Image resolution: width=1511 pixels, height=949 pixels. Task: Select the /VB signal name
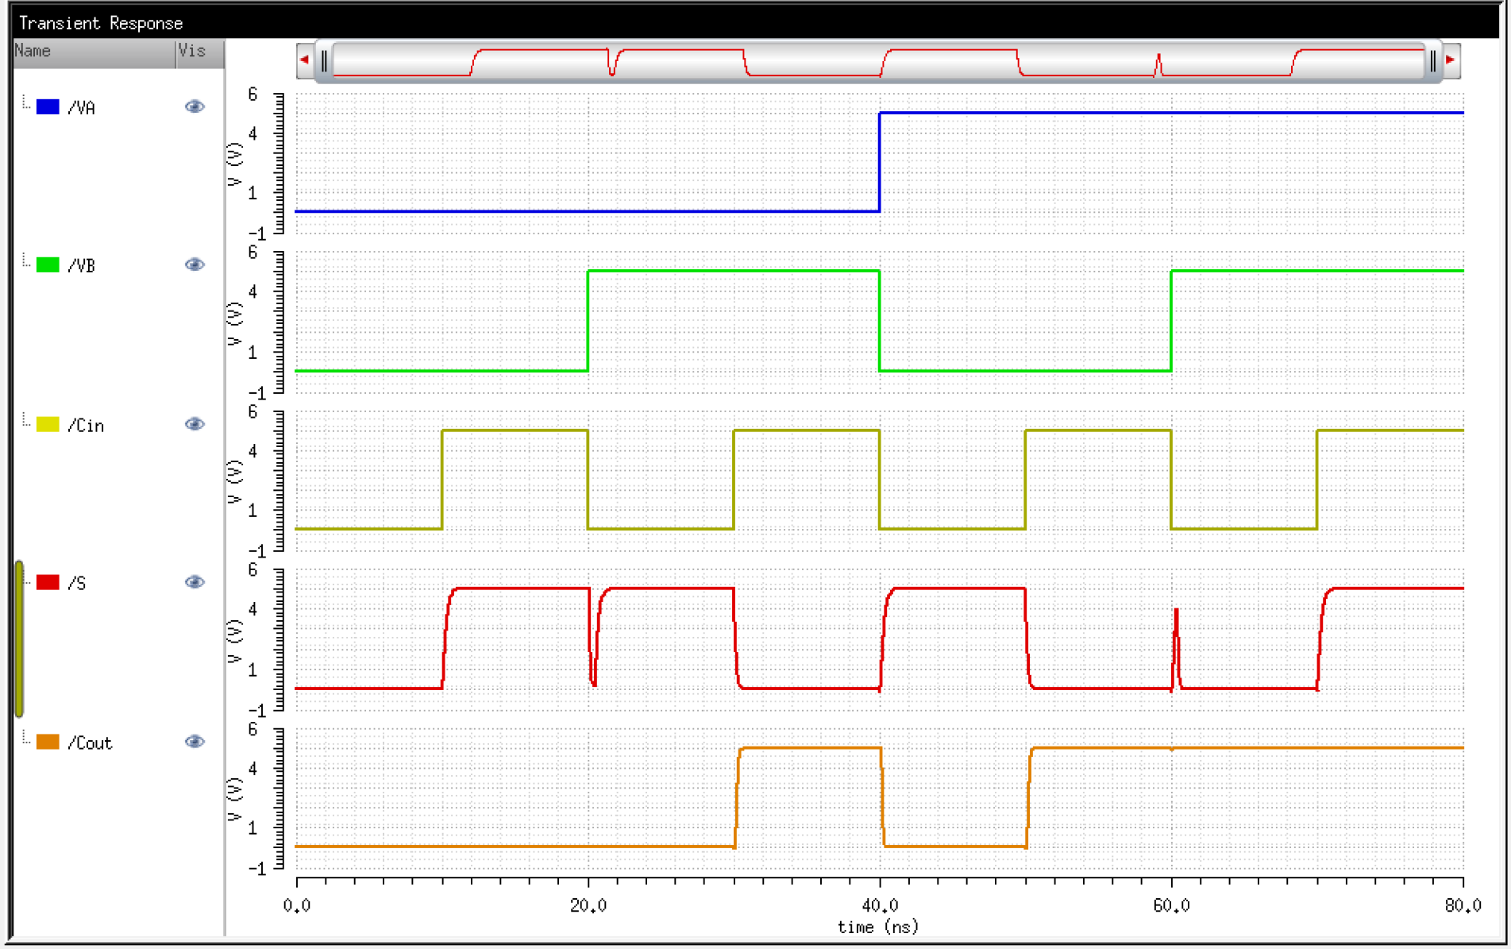pyautogui.click(x=81, y=266)
